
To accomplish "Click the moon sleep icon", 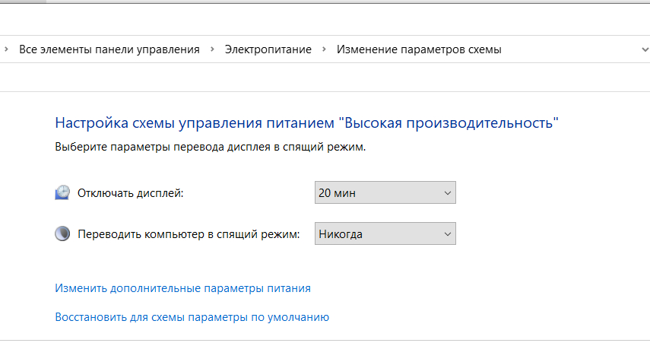I will [62, 234].
